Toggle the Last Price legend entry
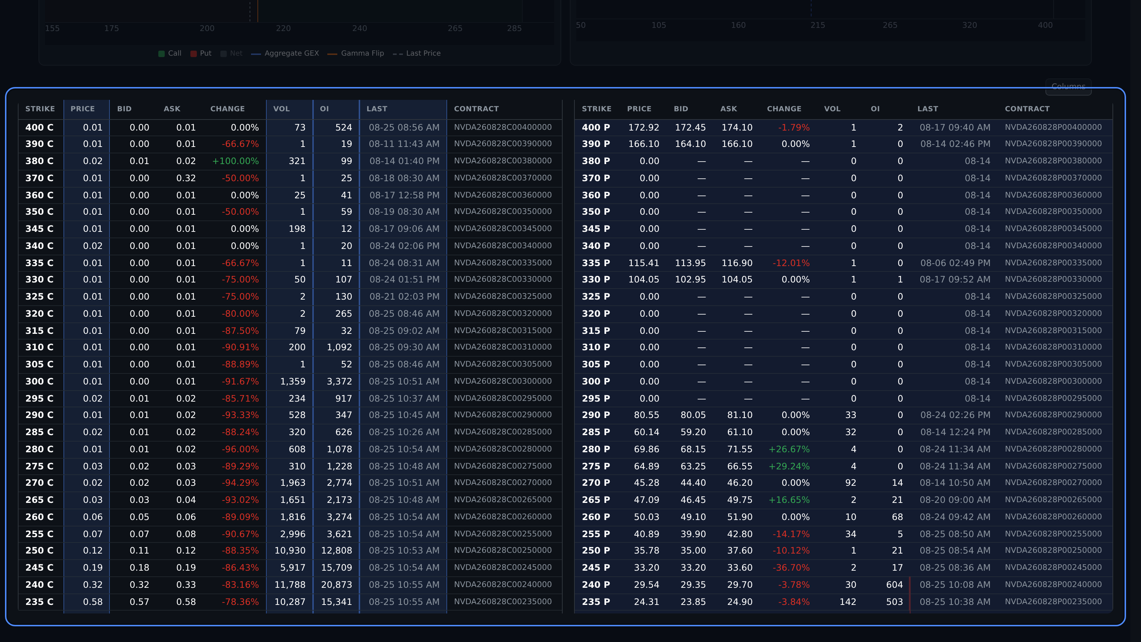 click(417, 53)
